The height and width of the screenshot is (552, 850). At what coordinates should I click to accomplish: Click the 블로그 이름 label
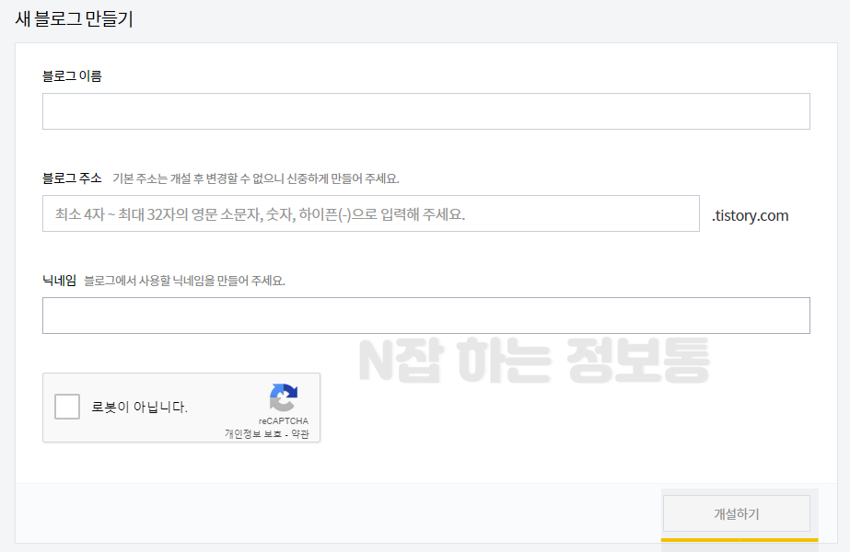click(72, 75)
